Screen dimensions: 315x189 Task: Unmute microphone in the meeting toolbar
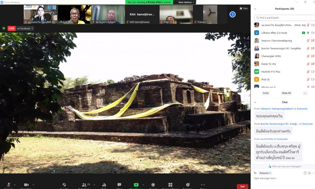pos(9,185)
